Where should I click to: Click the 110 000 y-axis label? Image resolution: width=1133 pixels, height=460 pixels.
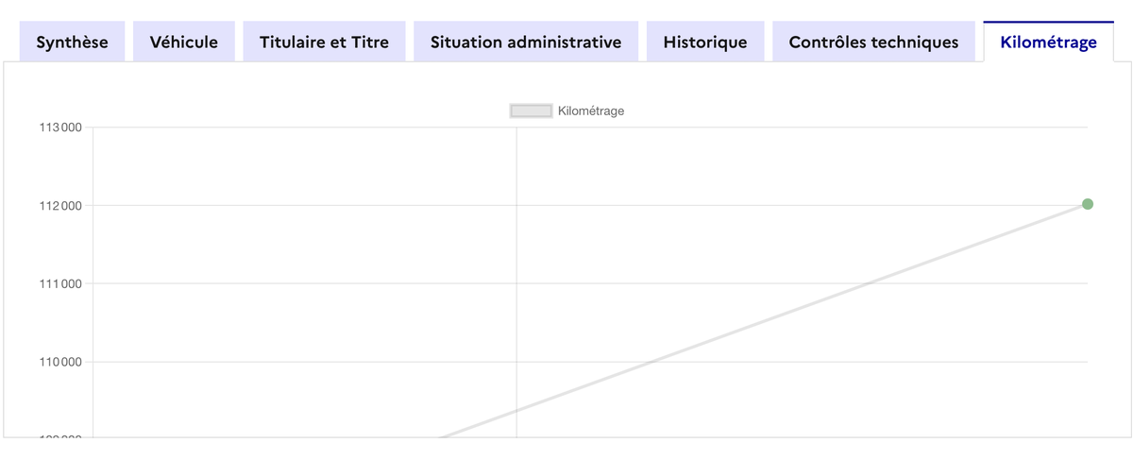click(x=59, y=362)
